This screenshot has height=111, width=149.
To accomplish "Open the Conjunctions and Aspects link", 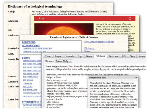I will coord(32,93).
